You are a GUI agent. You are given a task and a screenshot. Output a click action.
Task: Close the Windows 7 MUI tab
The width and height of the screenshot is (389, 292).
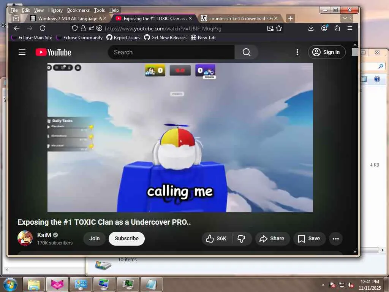click(x=105, y=18)
